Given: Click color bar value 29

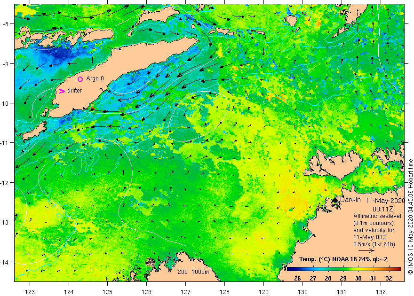Looking at the screenshot, I should pos(343,278).
